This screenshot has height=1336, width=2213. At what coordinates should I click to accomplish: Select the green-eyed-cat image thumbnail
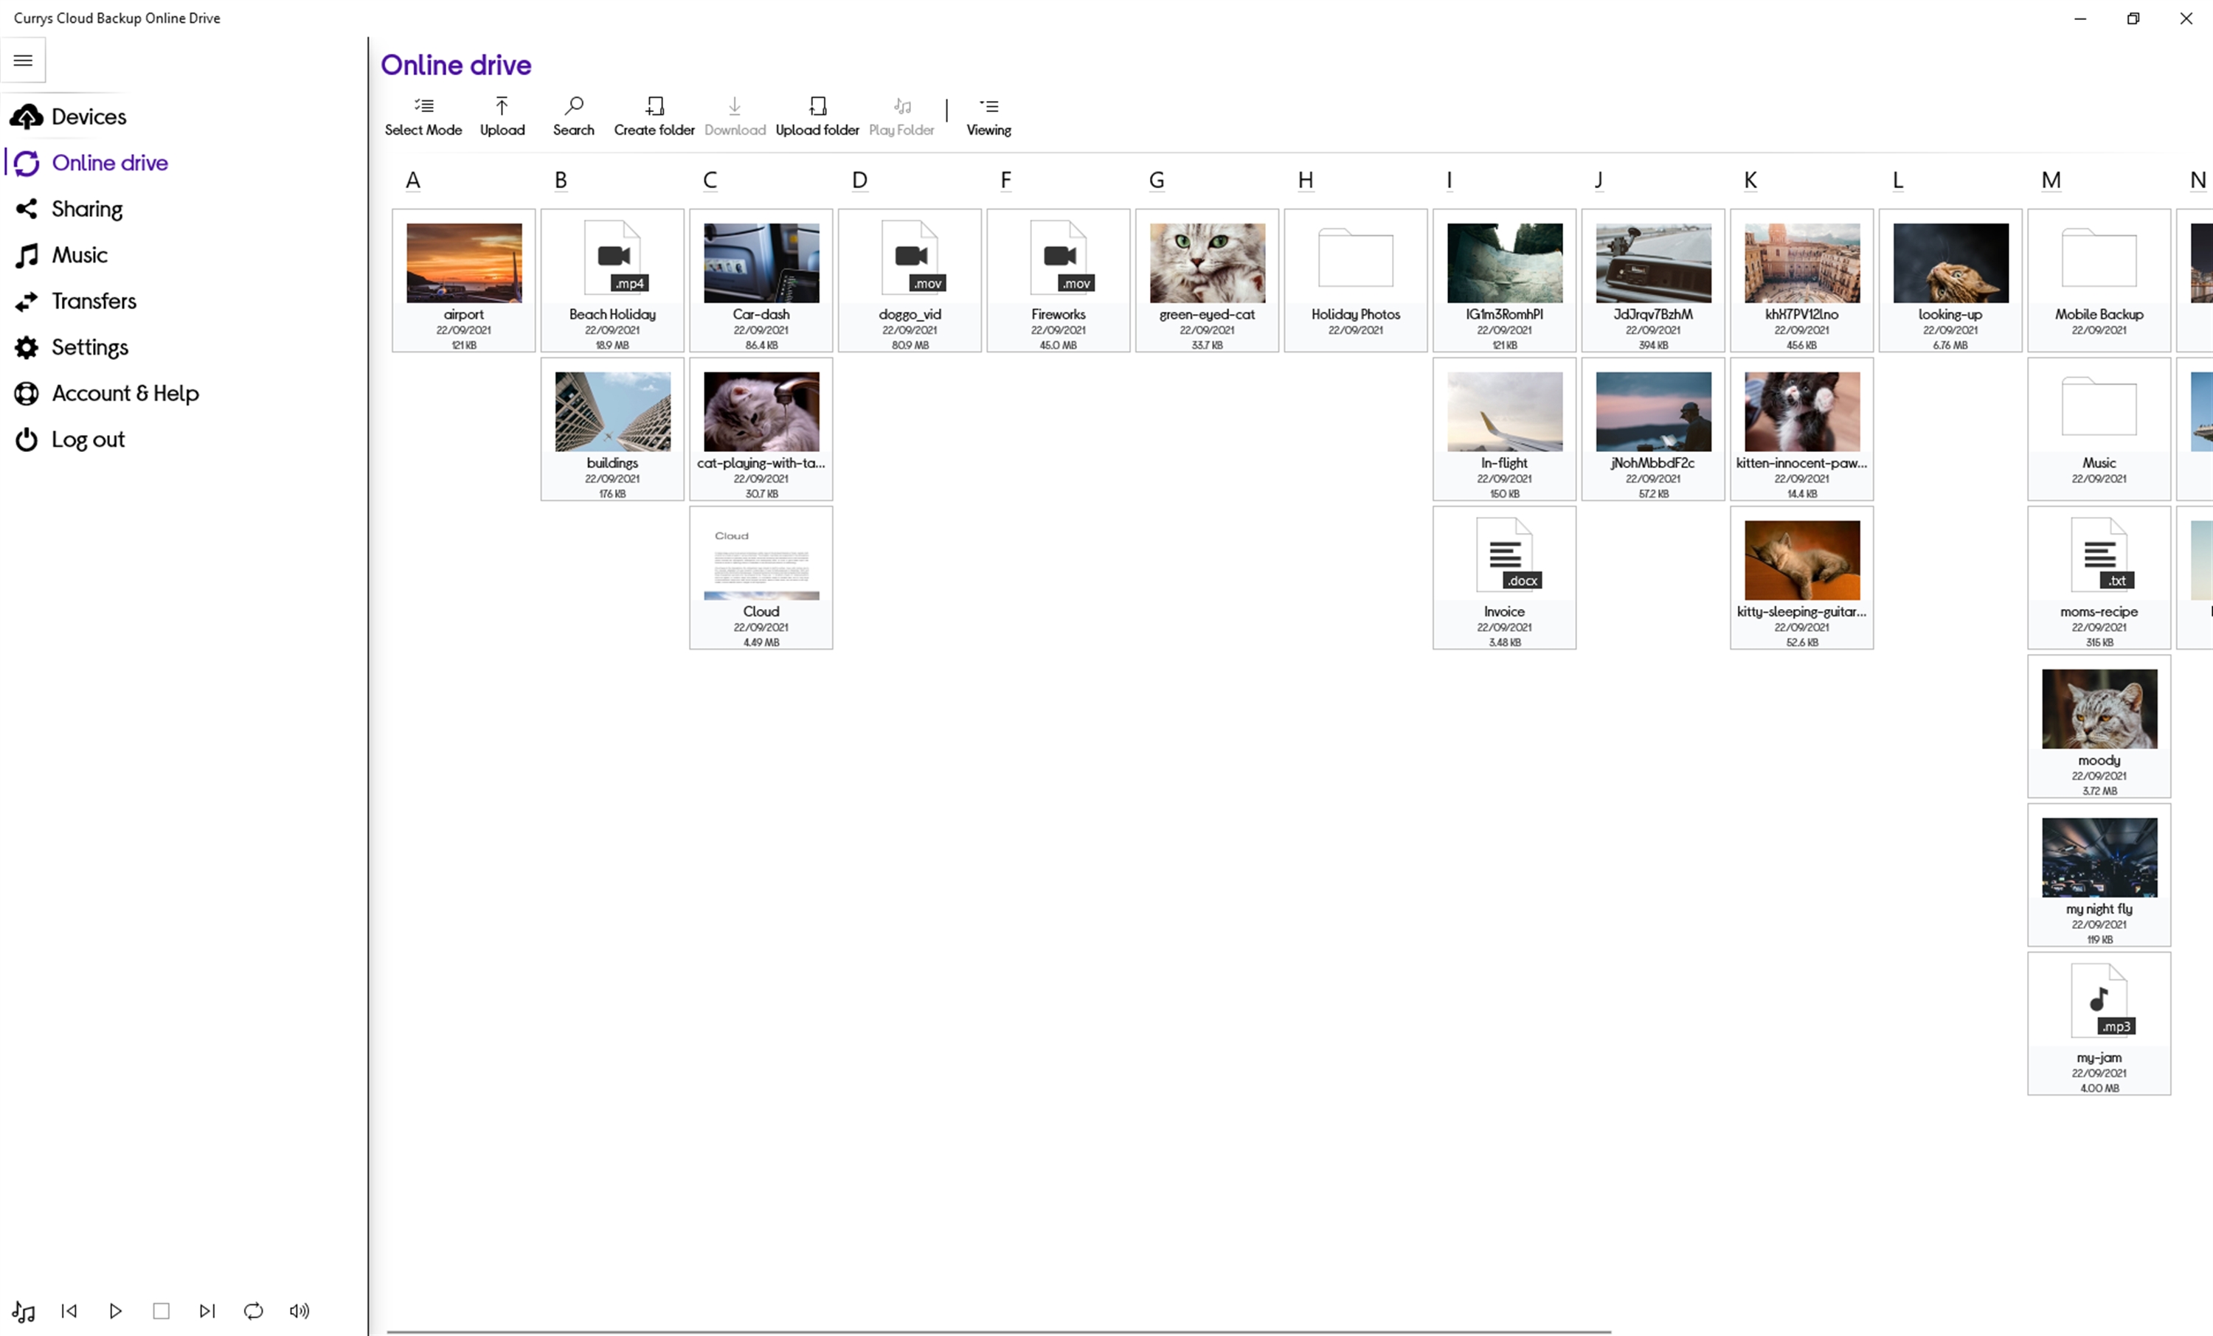[x=1206, y=263]
